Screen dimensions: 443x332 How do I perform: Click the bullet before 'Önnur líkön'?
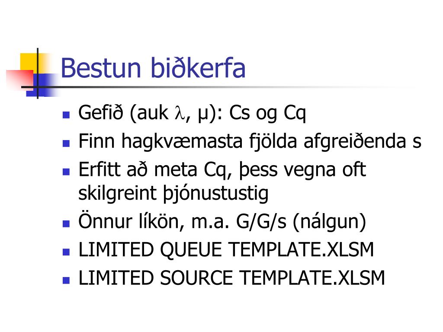point(66,223)
